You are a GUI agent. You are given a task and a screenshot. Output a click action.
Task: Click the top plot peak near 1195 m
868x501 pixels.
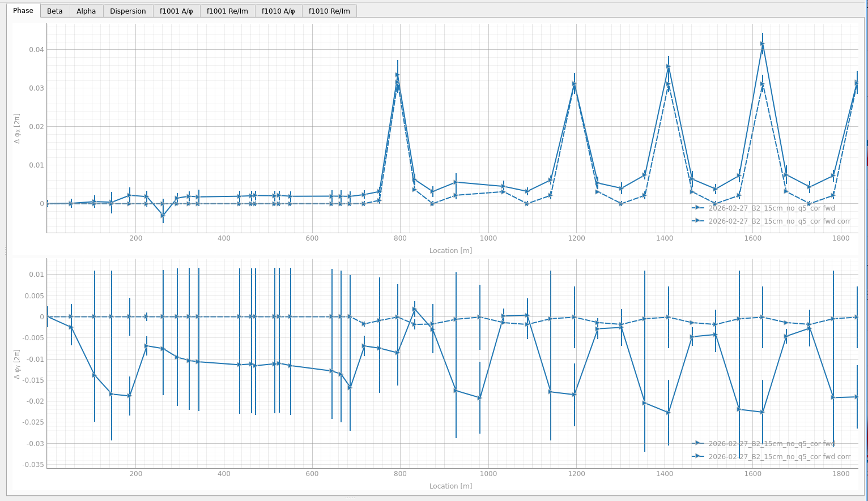574,84
